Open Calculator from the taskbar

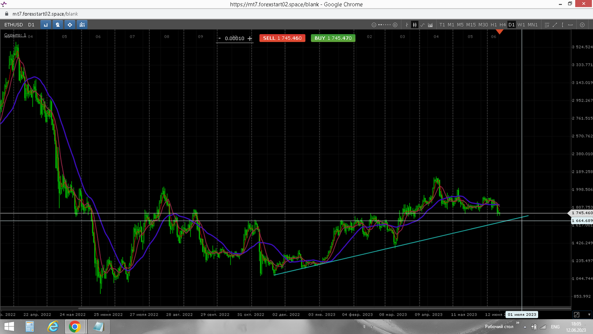(31, 327)
